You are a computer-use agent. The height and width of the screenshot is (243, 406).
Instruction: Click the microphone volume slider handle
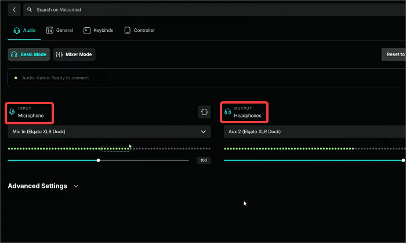tap(99, 160)
